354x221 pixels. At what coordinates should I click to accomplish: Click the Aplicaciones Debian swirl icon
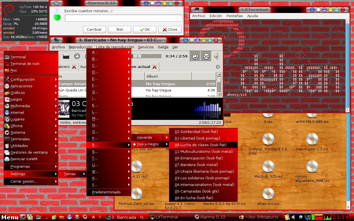[x=7, y=86]
